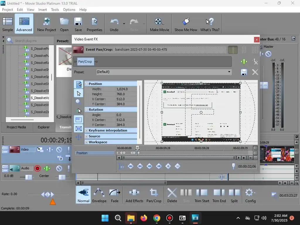This screenshot has height=225, width=300.
Task: Click the Fade tool button
Action: tap(115, 195)
